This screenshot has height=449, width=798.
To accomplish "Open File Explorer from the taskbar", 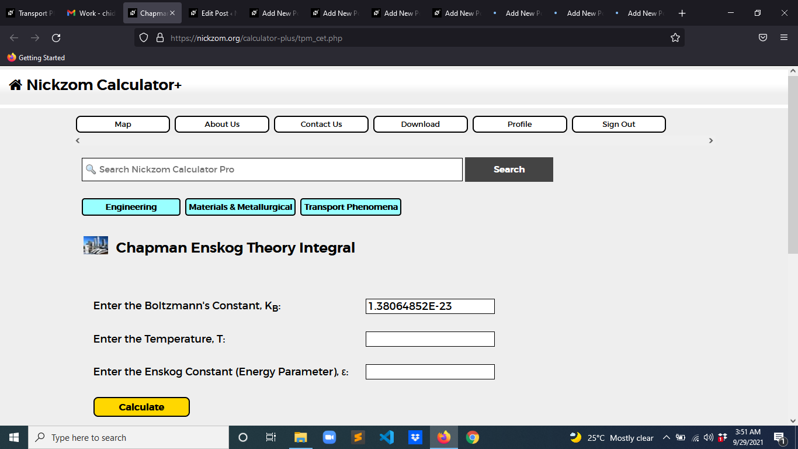I will click(x=300, y=437).
